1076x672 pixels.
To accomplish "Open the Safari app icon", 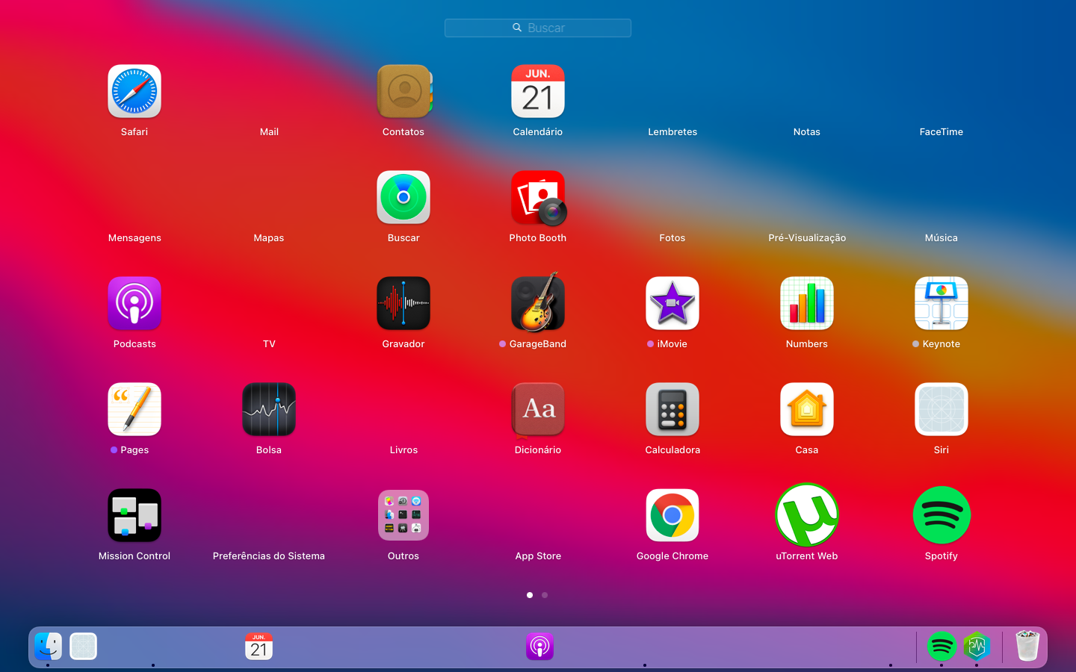I will (134, 91).
